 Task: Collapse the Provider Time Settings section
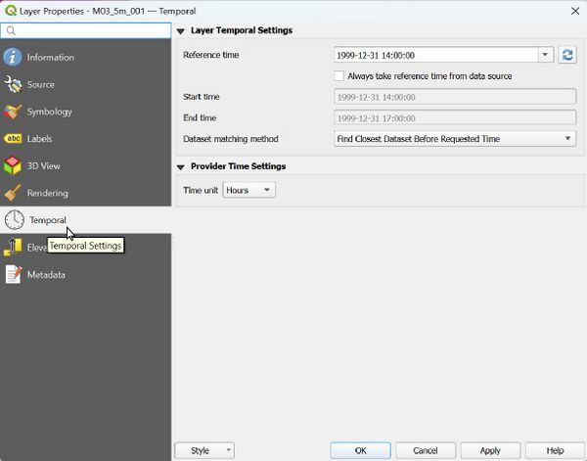coord(181,166)
